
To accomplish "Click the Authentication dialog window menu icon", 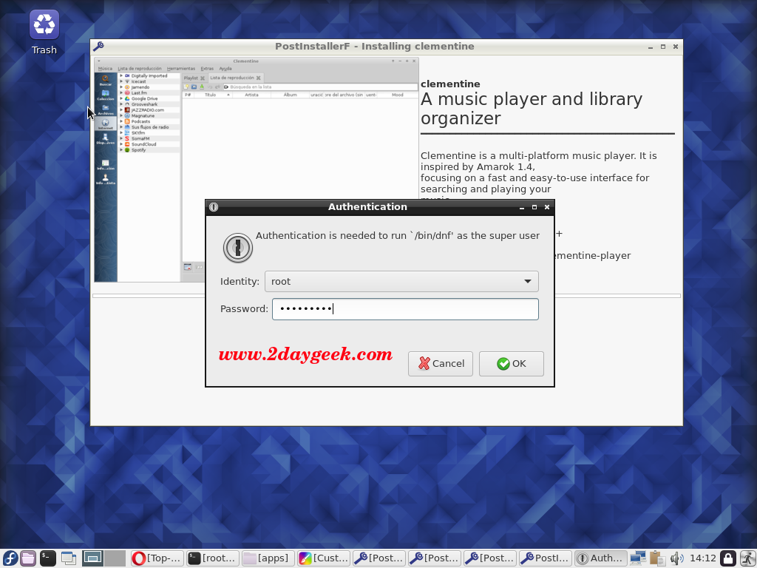I will pos(214,207).
